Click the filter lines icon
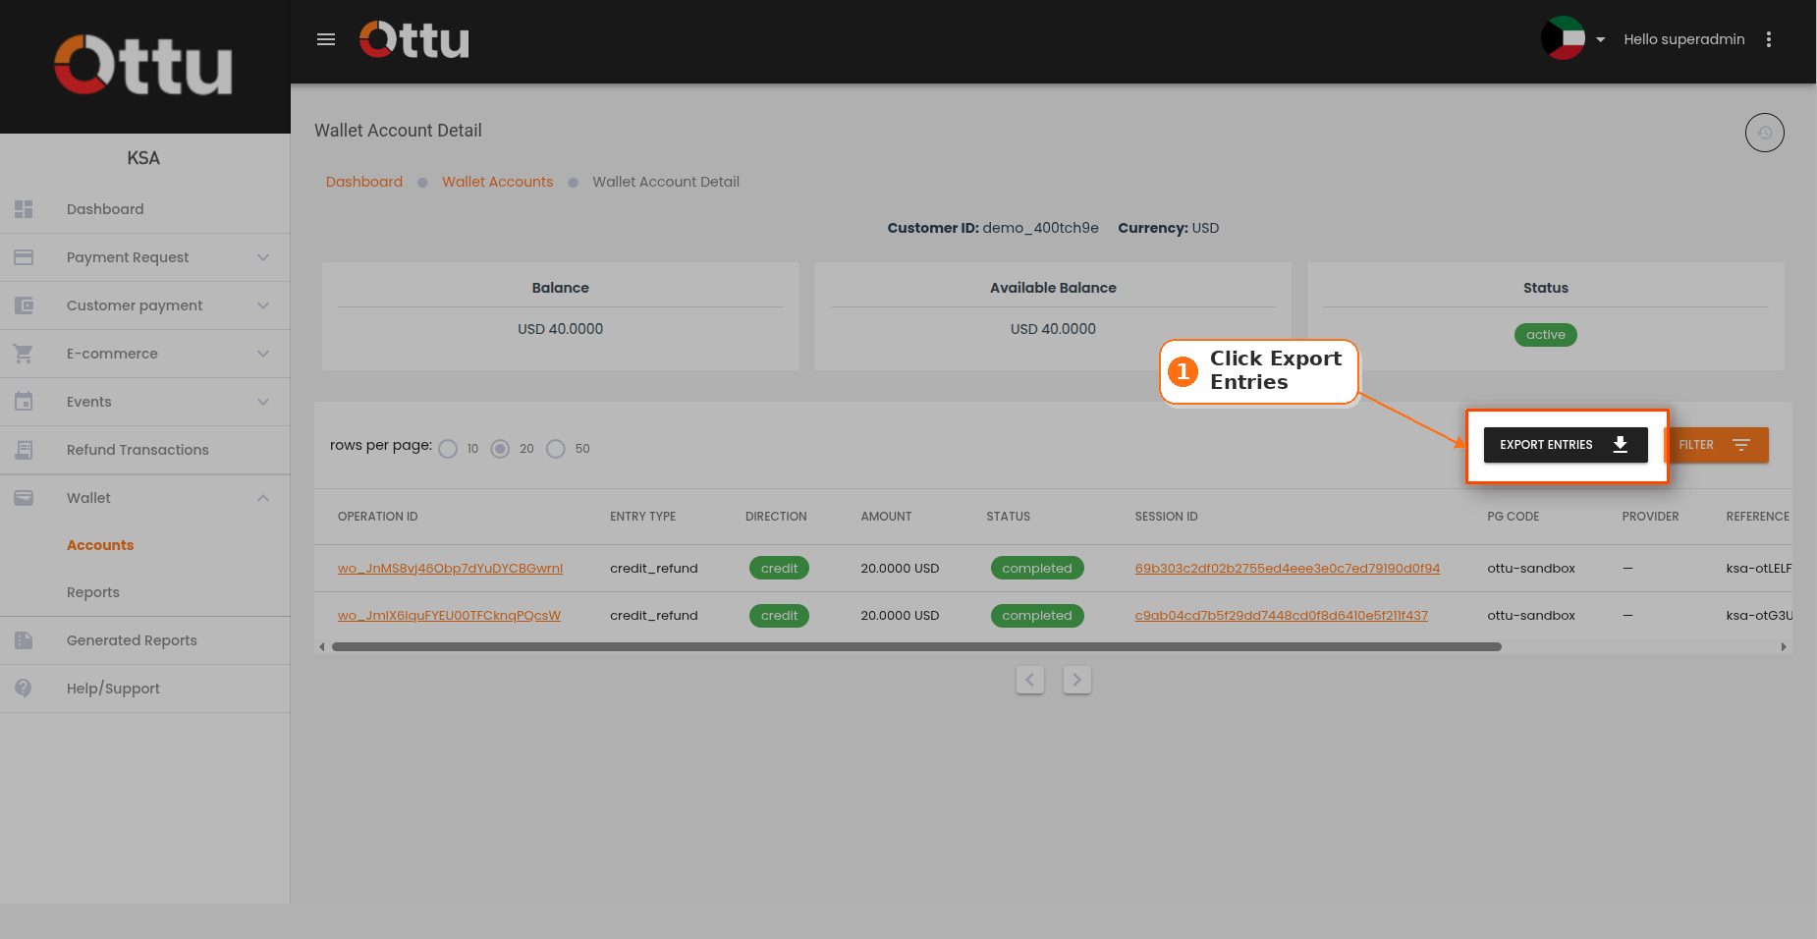This screenshot has width=1817, height=939. [1741, 445]
